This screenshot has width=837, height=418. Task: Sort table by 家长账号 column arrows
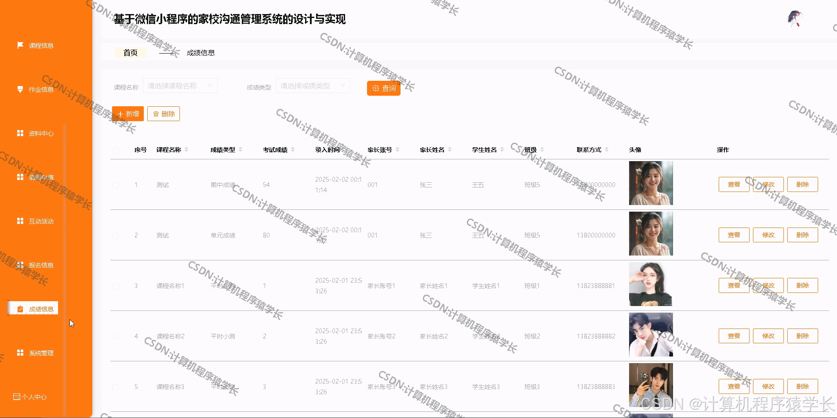(397, 150)
